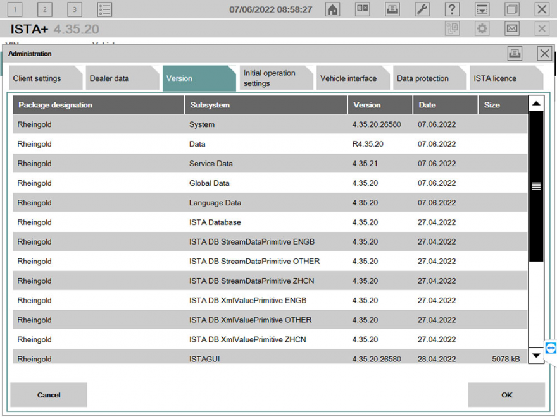Click session tab numbered 2
This screenshot has width=557, height=417.
44,9
